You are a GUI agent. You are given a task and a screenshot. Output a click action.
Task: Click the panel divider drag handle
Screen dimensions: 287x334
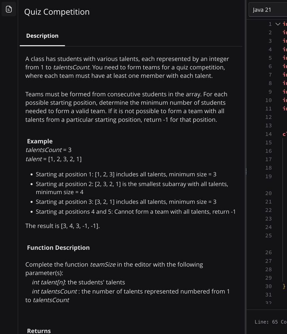[x=246, y=171]
